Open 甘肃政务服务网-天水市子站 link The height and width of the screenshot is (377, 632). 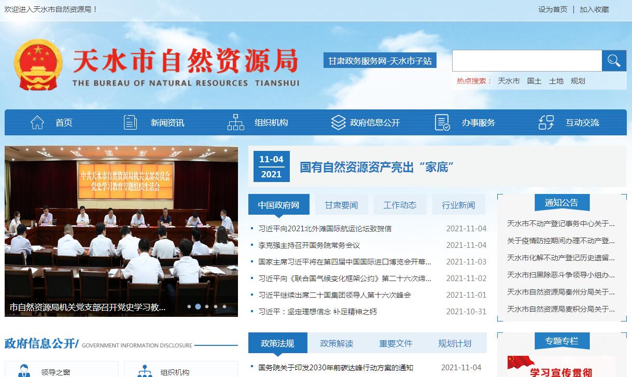pyautogui.click(x=380, y=61)
